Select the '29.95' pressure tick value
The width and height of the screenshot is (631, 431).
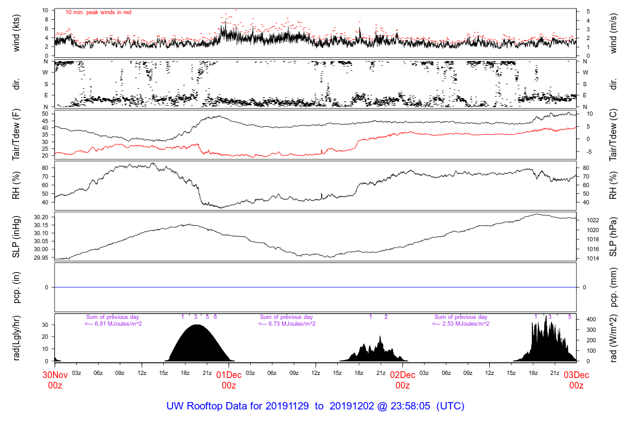tap(41, 258)
